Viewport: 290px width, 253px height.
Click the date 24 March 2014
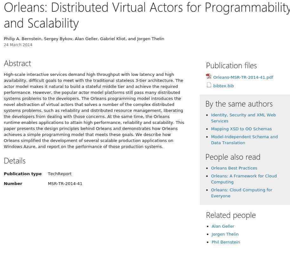tap(18, 45)
